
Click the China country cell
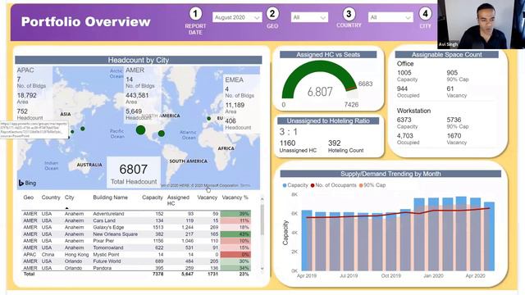48,255
